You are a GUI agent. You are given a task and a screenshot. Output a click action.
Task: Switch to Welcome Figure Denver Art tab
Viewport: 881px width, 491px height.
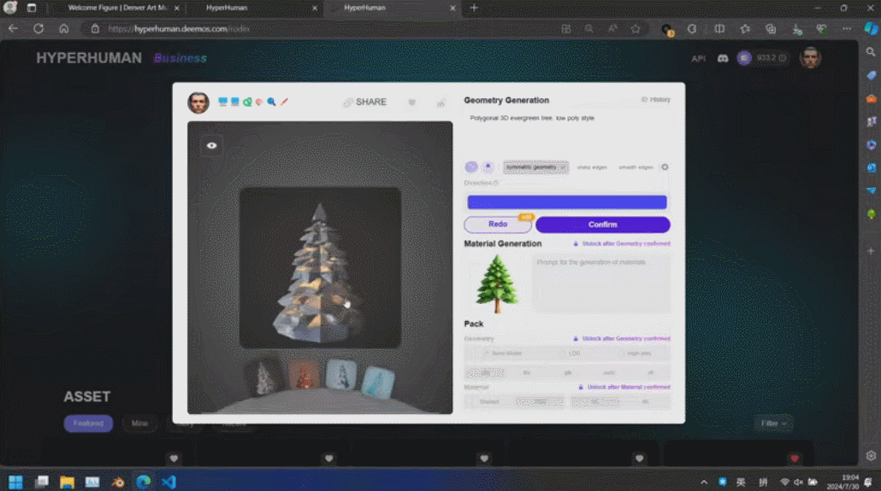point(116,8)
